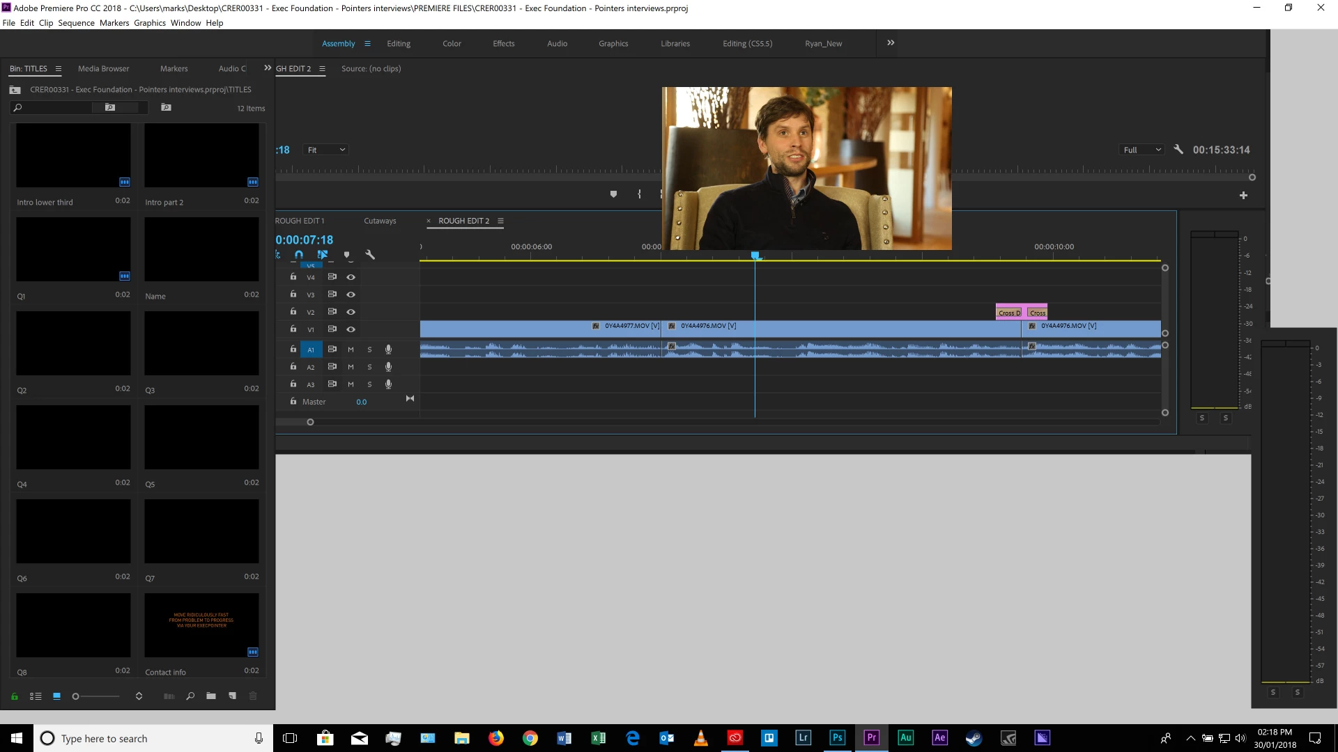Mute audio track A1
Viewport: 1338px width, 752px height.
(x=351, y=350)
